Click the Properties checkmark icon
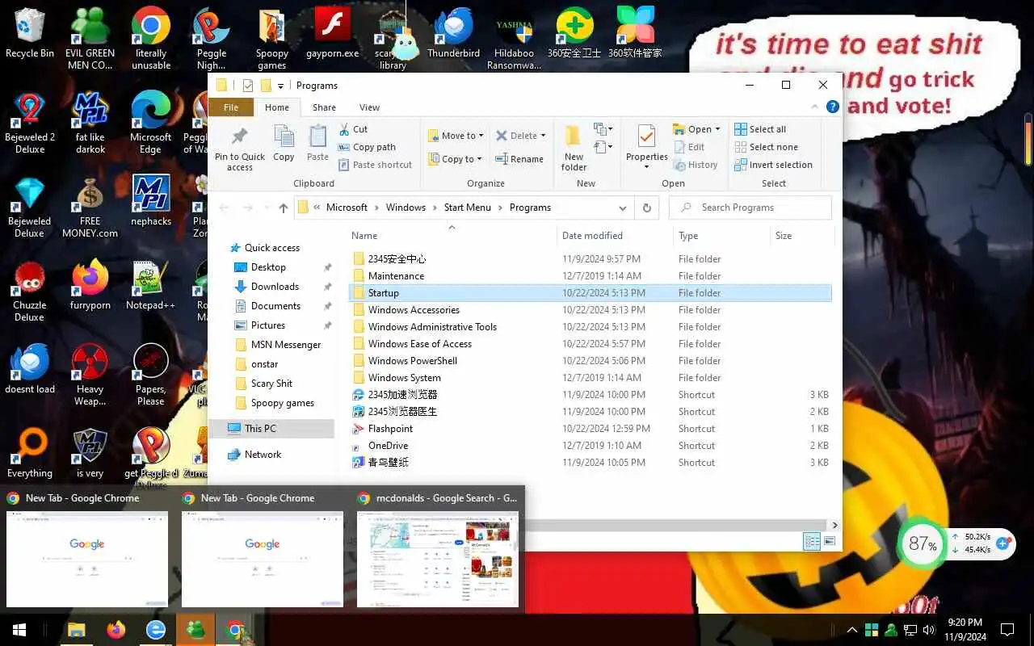 pyautogui.click(x=646, y=136)
